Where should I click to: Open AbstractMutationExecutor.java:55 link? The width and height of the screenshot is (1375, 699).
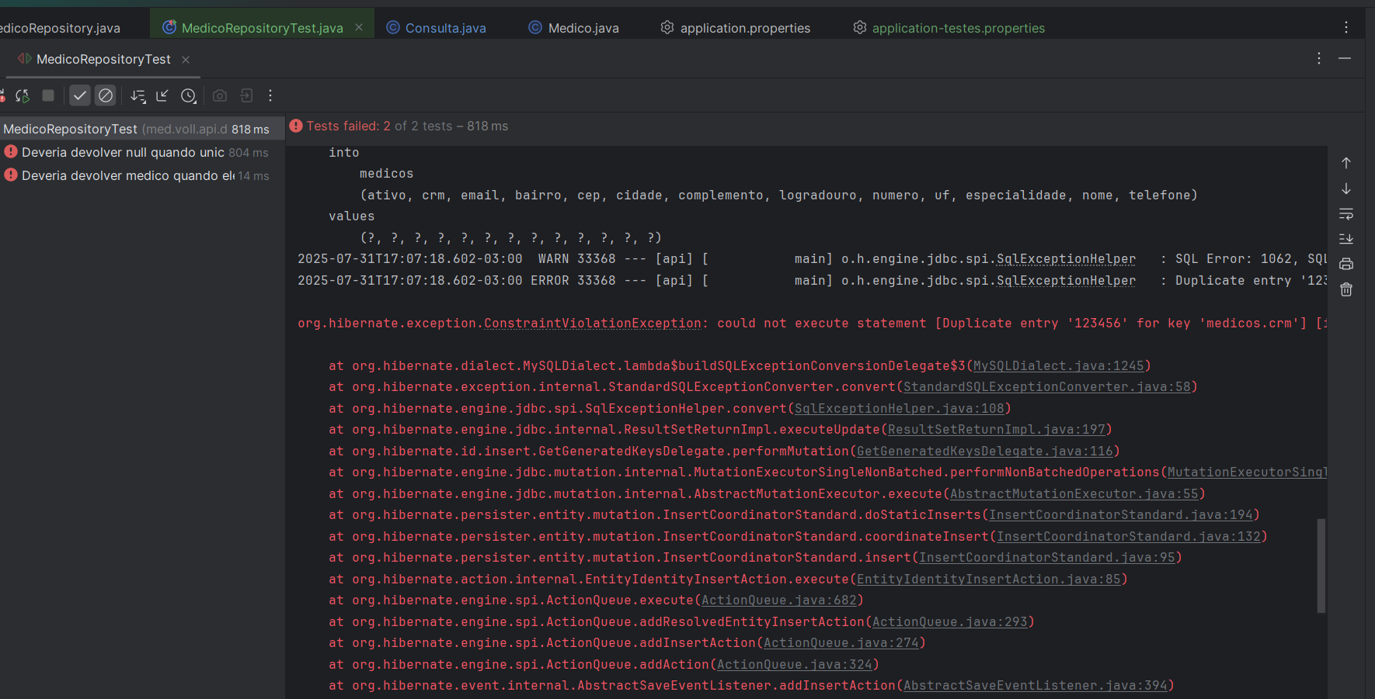pyautogui.click(x=1074, y=493)
